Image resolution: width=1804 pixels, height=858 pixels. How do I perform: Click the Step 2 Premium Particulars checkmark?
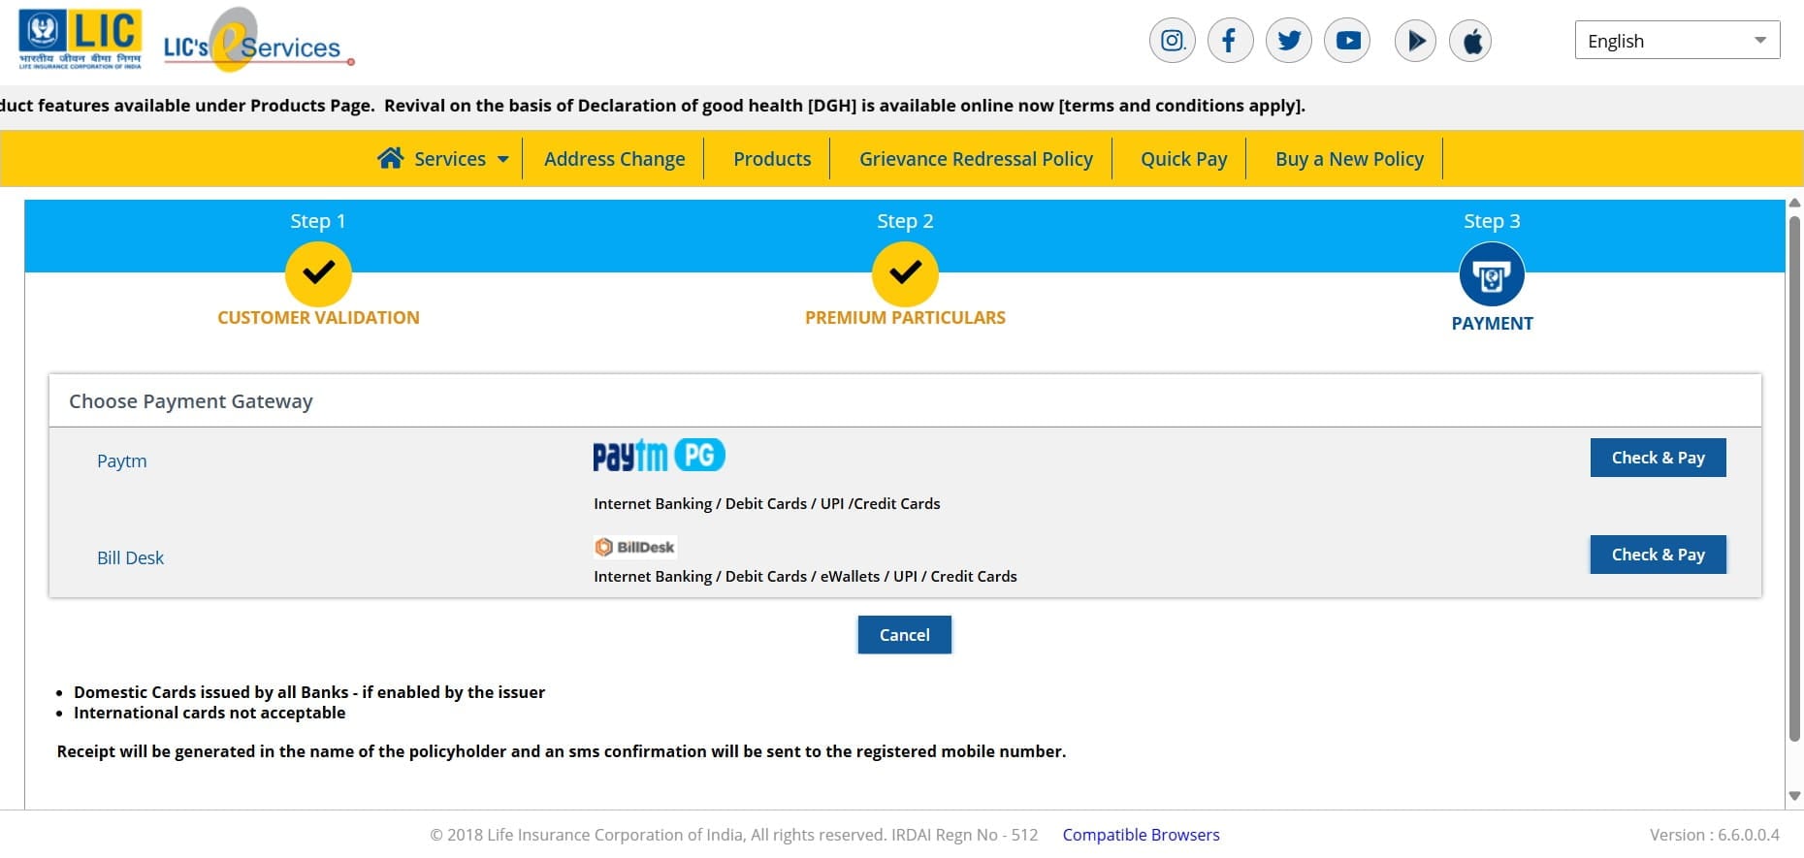pos(905,273)
